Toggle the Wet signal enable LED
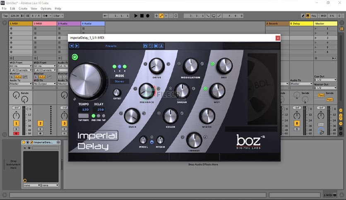 click(x=205, y=89)
